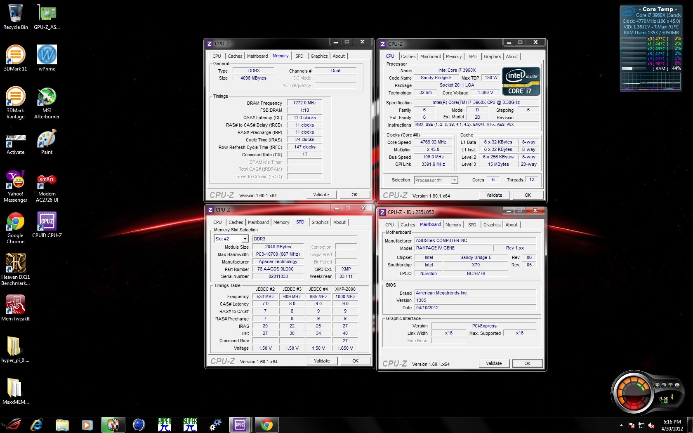Click the Action Center flag tray icon
Screen dimensions: 693x433
[x=632, y=425]
